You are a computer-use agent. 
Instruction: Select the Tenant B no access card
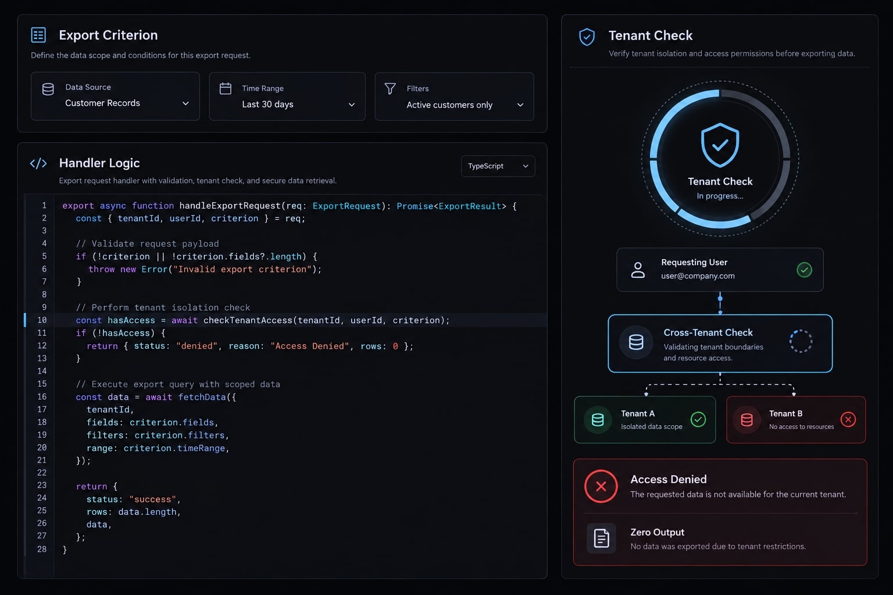(796, 420)
